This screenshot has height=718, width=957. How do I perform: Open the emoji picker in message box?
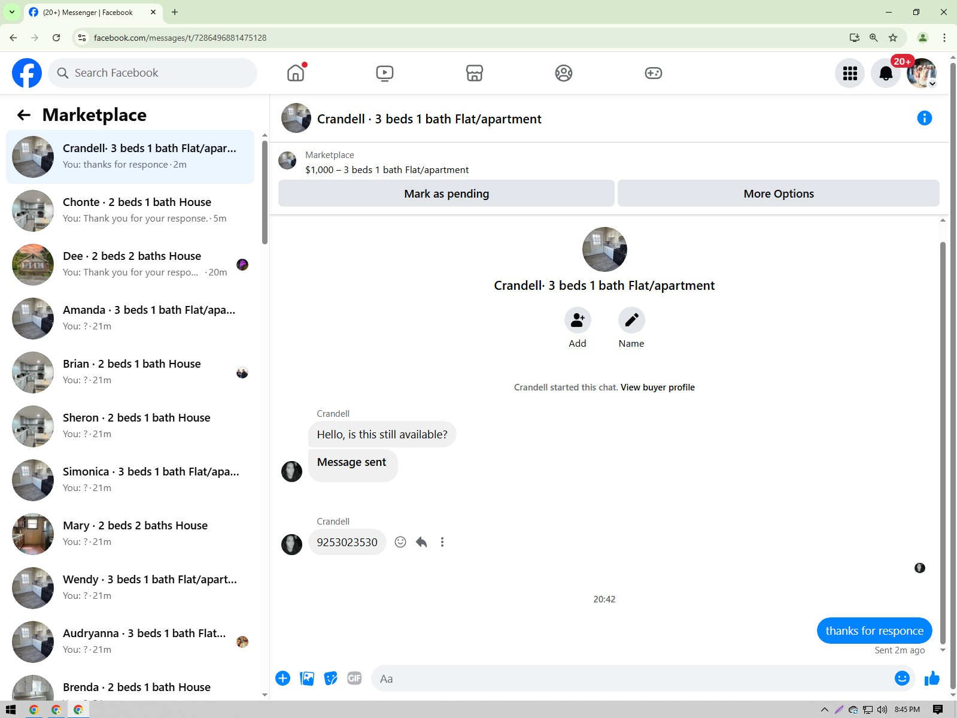[x=902, y=678]
